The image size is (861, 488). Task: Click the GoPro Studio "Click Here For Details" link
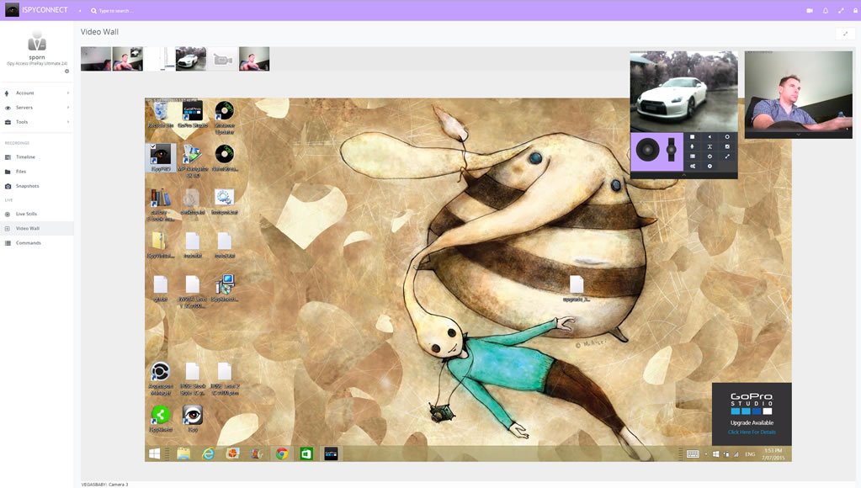(x=752, y=432)
